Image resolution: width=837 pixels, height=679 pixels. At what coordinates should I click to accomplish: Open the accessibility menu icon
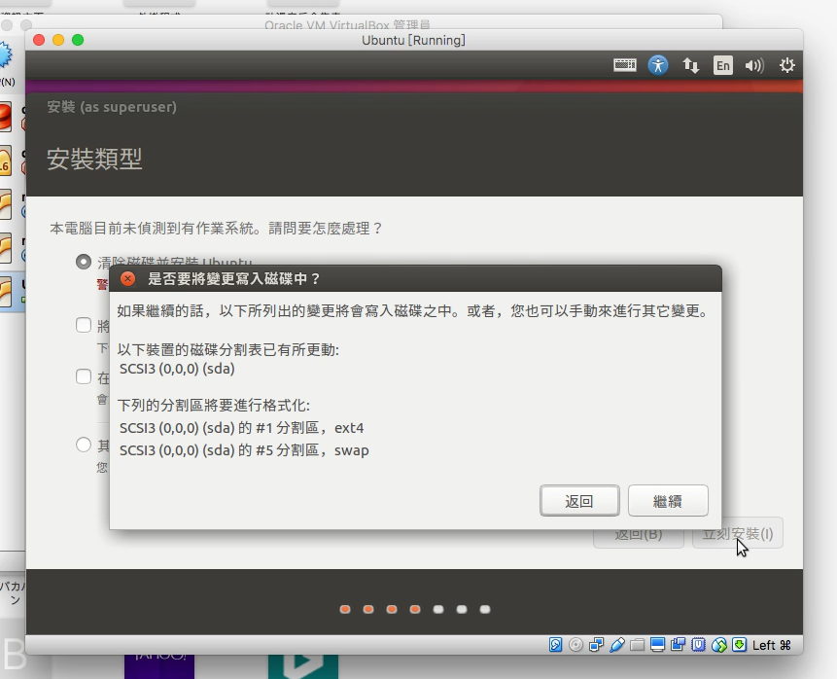pyautogui.click(x=658, y=65)
